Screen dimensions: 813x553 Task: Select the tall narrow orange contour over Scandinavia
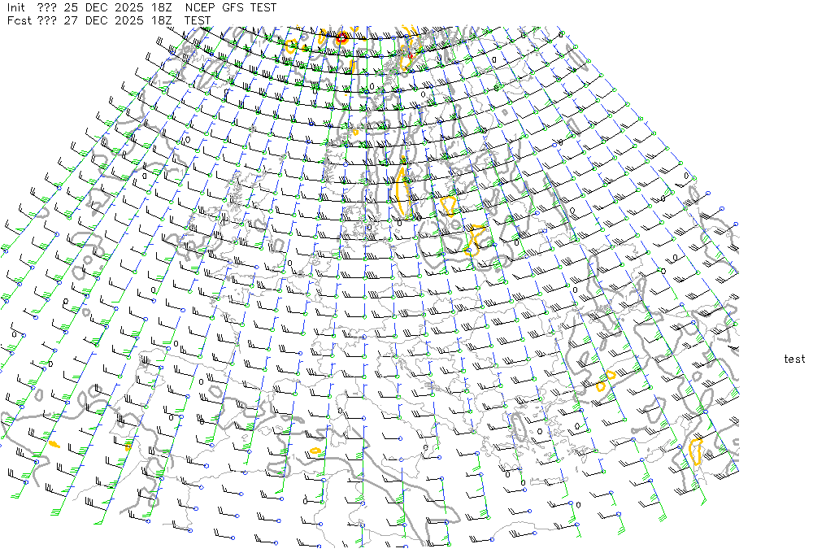tap(402, 192)
